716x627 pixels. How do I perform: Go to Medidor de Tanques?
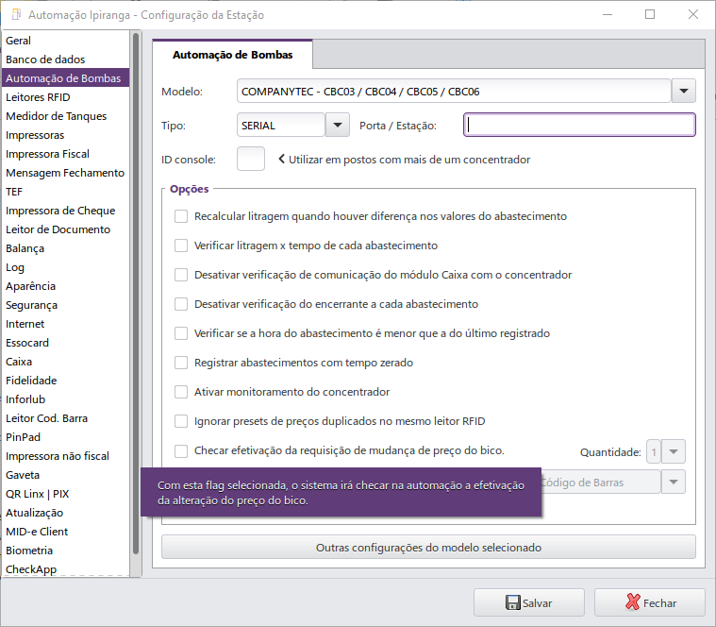66,116
